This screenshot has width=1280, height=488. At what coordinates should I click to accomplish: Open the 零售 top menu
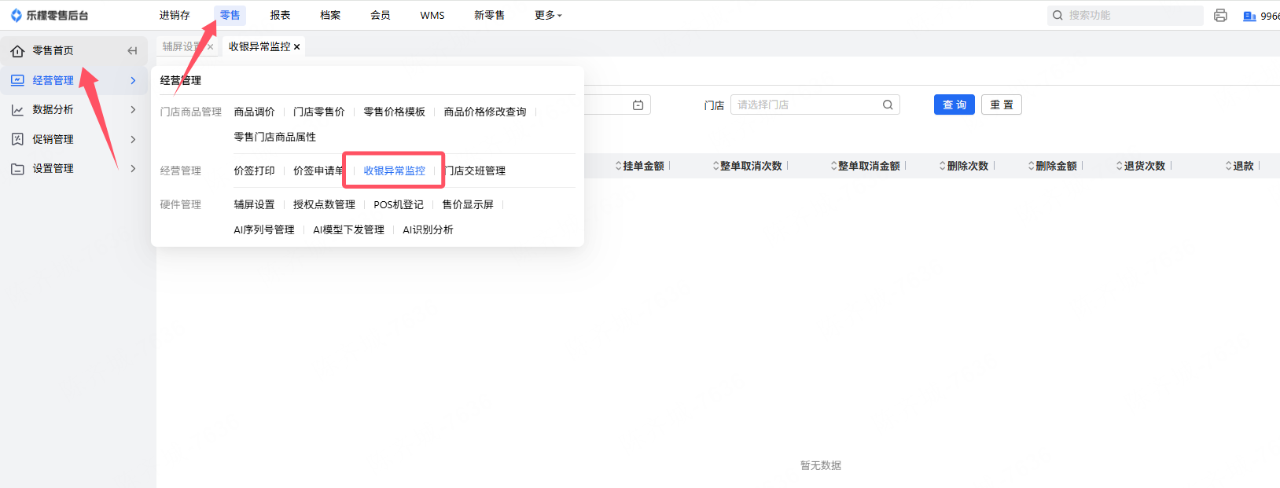point(230,15)
